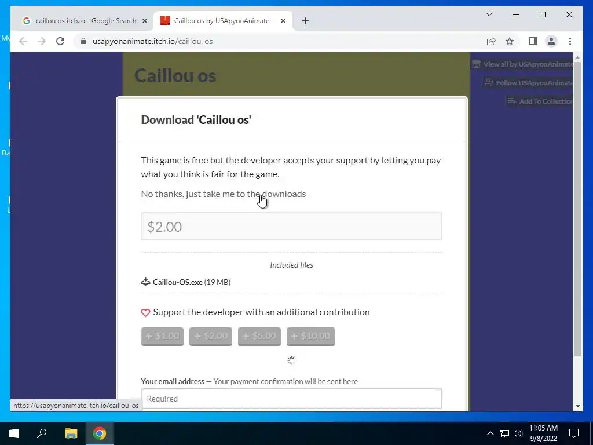Screen dimensions: 593x445
Task: Open Chrome's three-dot menu
Action: coord(570,42)
